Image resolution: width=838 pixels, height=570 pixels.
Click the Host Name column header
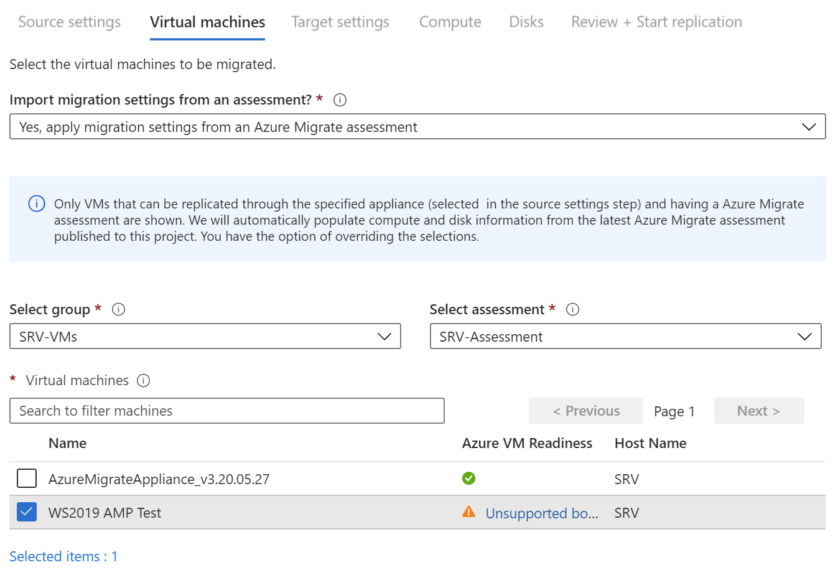tap(651, 443)
